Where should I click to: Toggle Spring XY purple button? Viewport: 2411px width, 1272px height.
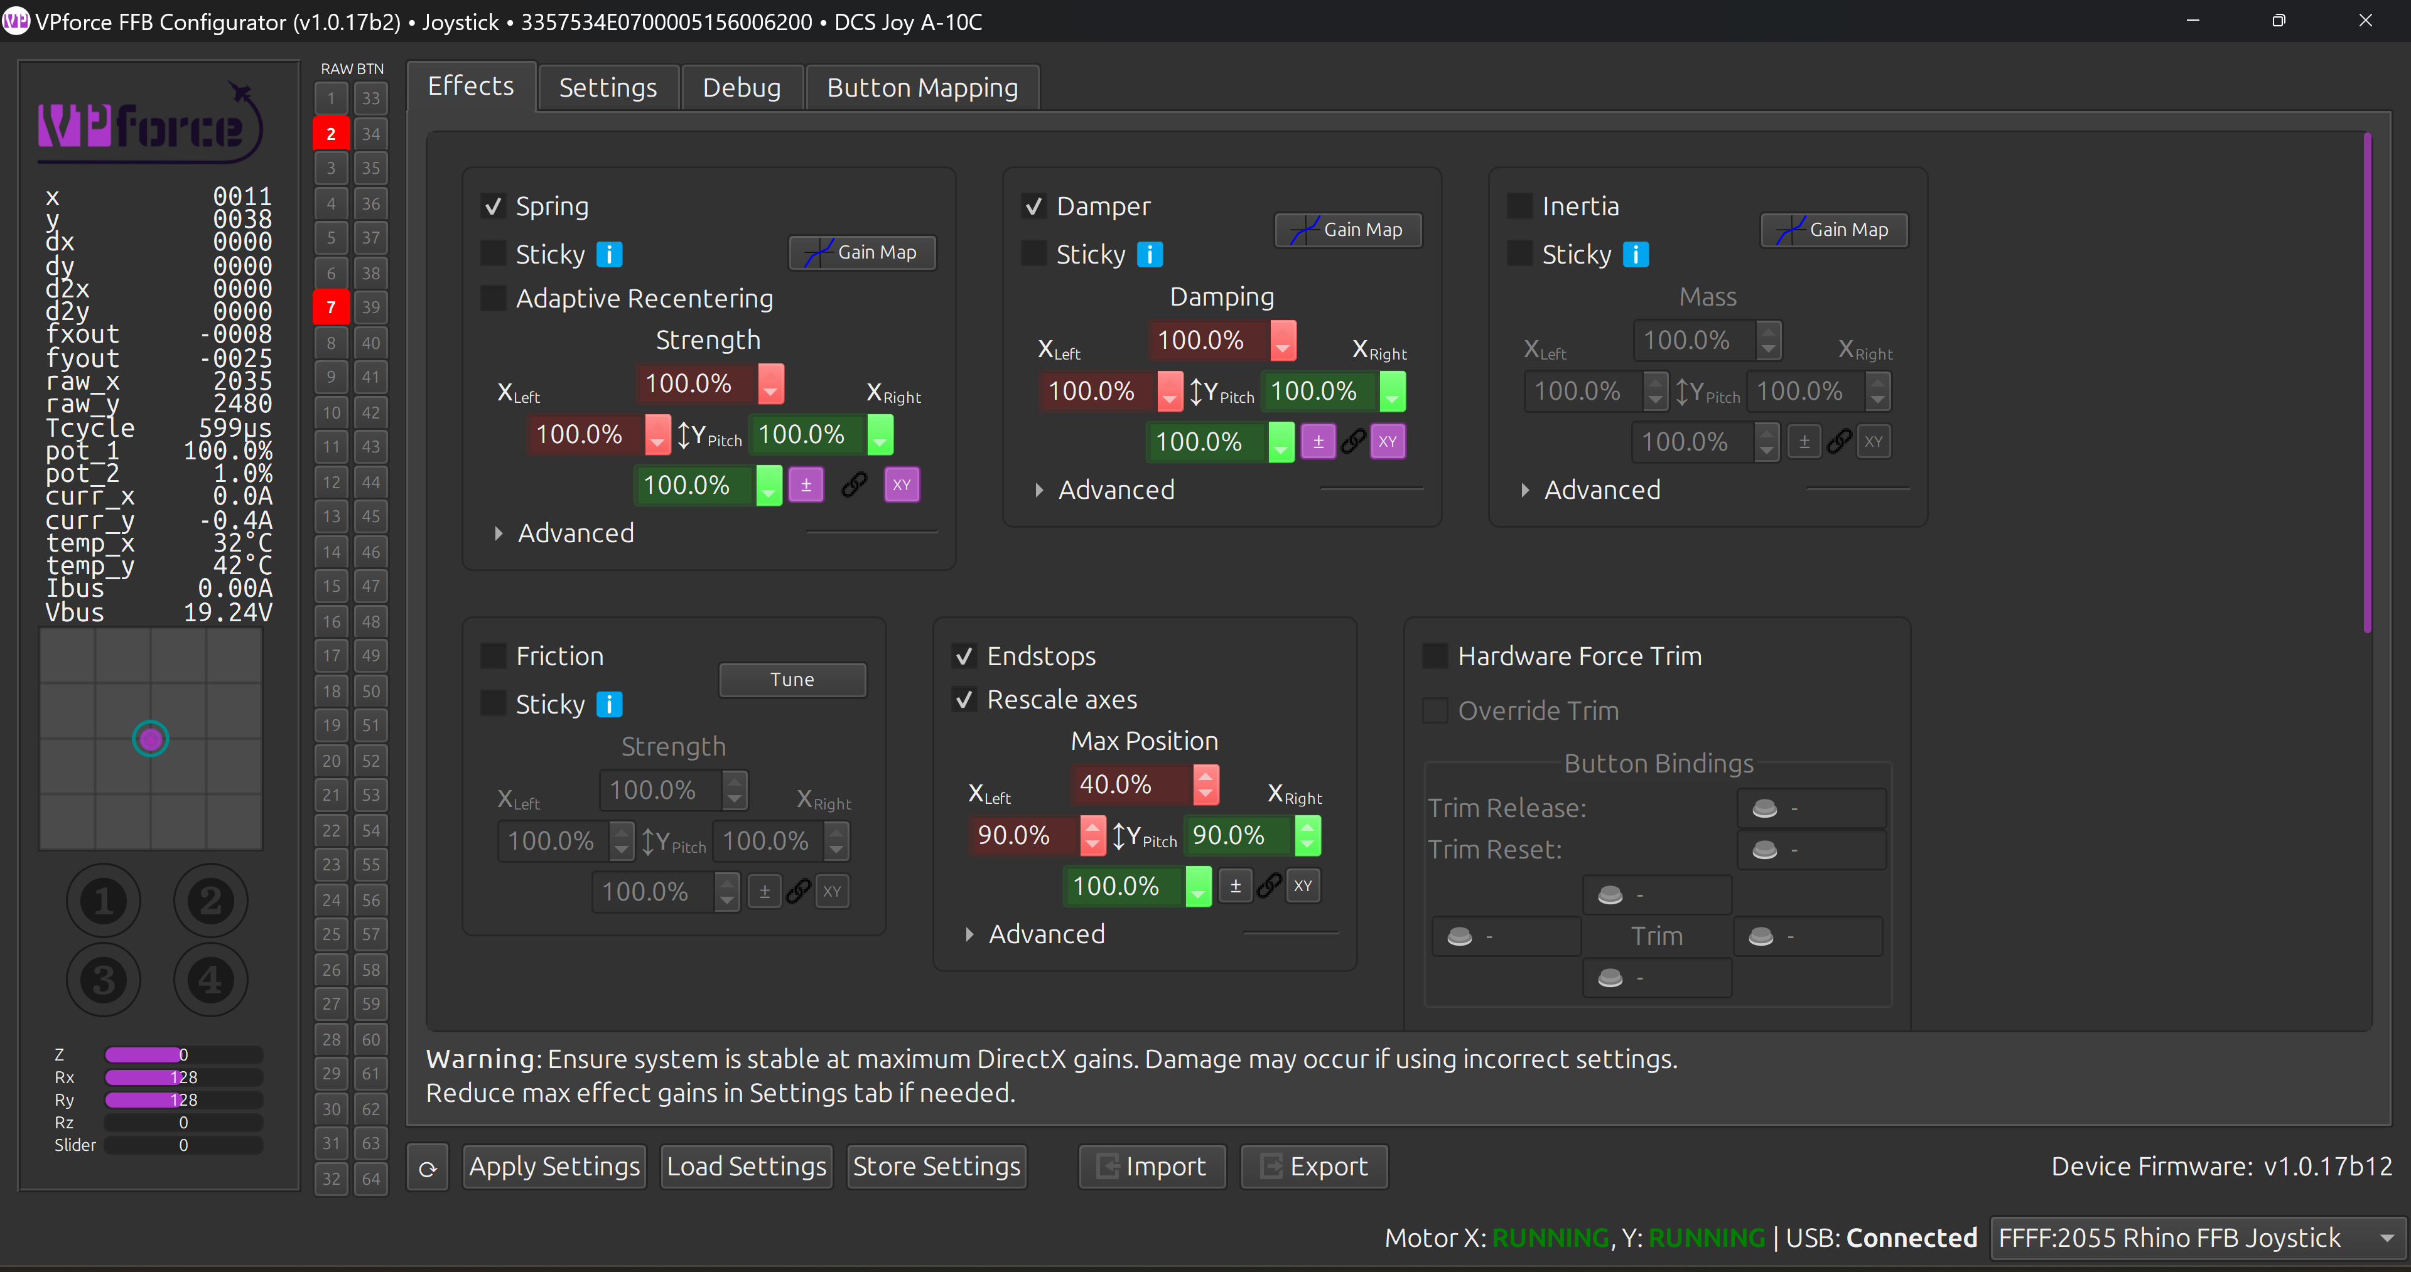pyautogui.click(x=902, y=484)
